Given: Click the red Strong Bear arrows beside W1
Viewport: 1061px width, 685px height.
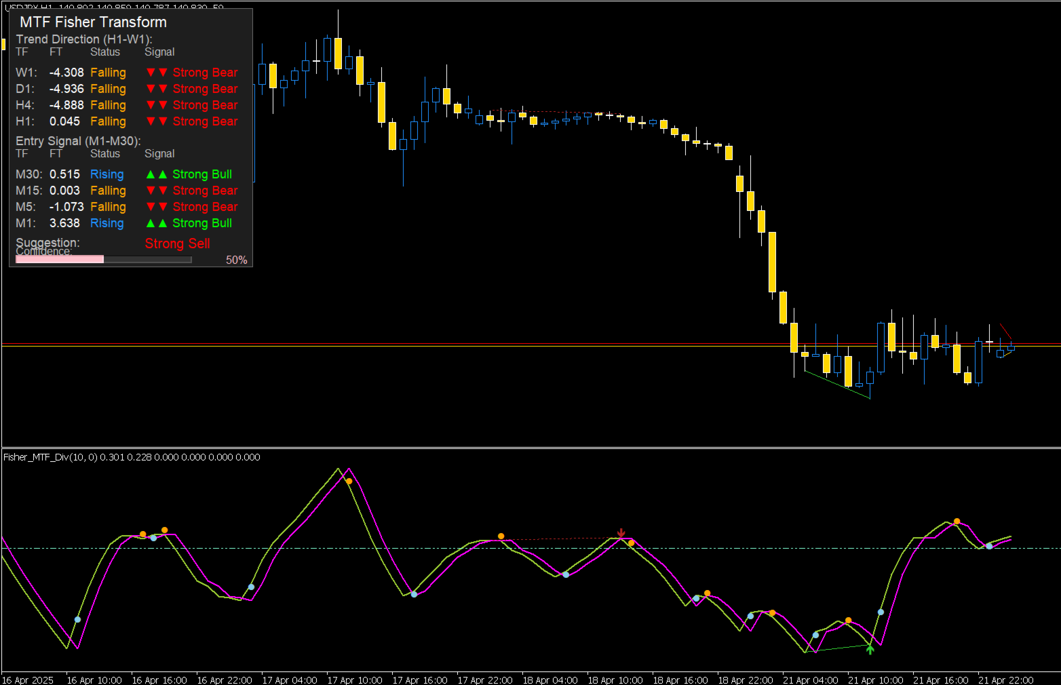Looking at the screenshot, I should (155, 72).
